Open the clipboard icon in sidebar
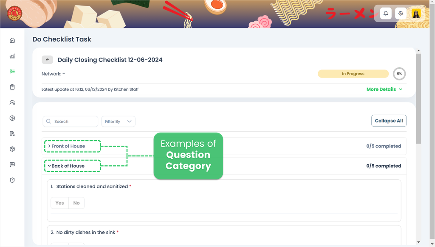This screenshot has height=247, width=435. point(12,87)
